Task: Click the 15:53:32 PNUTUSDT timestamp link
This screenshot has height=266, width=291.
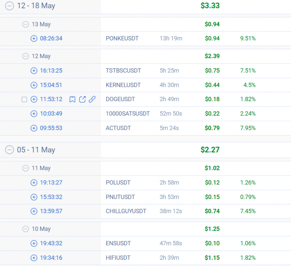Action: tap(51, 197)
